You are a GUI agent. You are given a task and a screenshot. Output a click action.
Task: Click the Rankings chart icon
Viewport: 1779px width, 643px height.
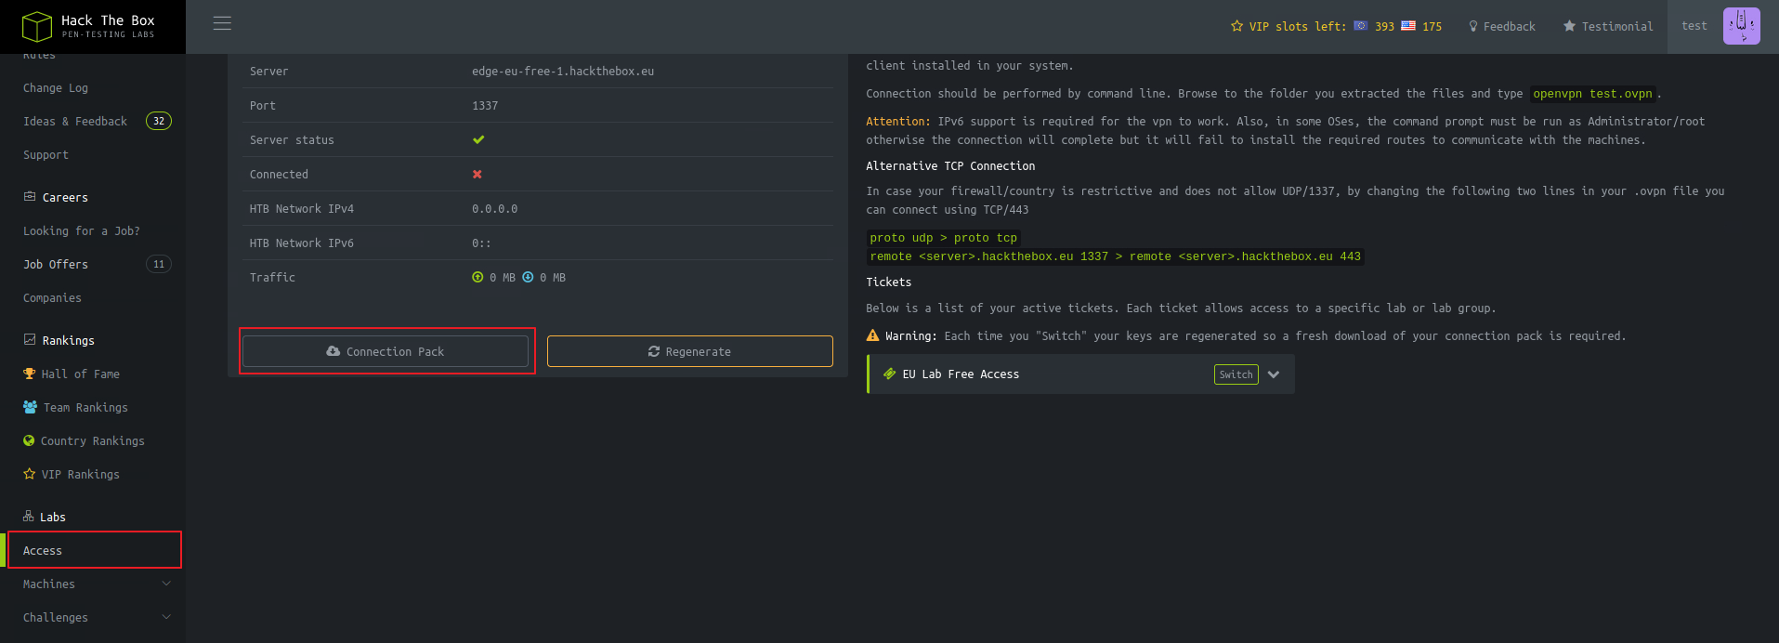30,340
